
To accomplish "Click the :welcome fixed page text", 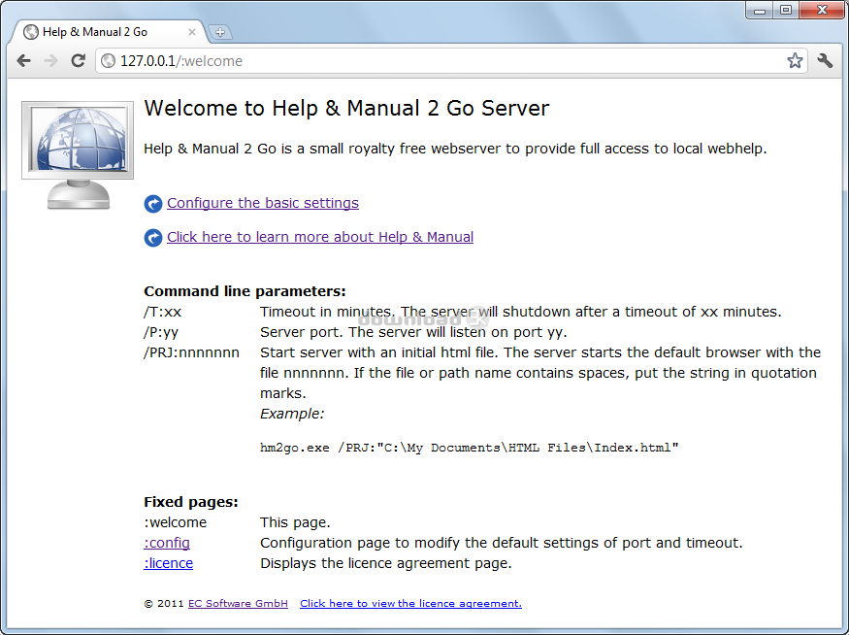I will coord(175,522).
